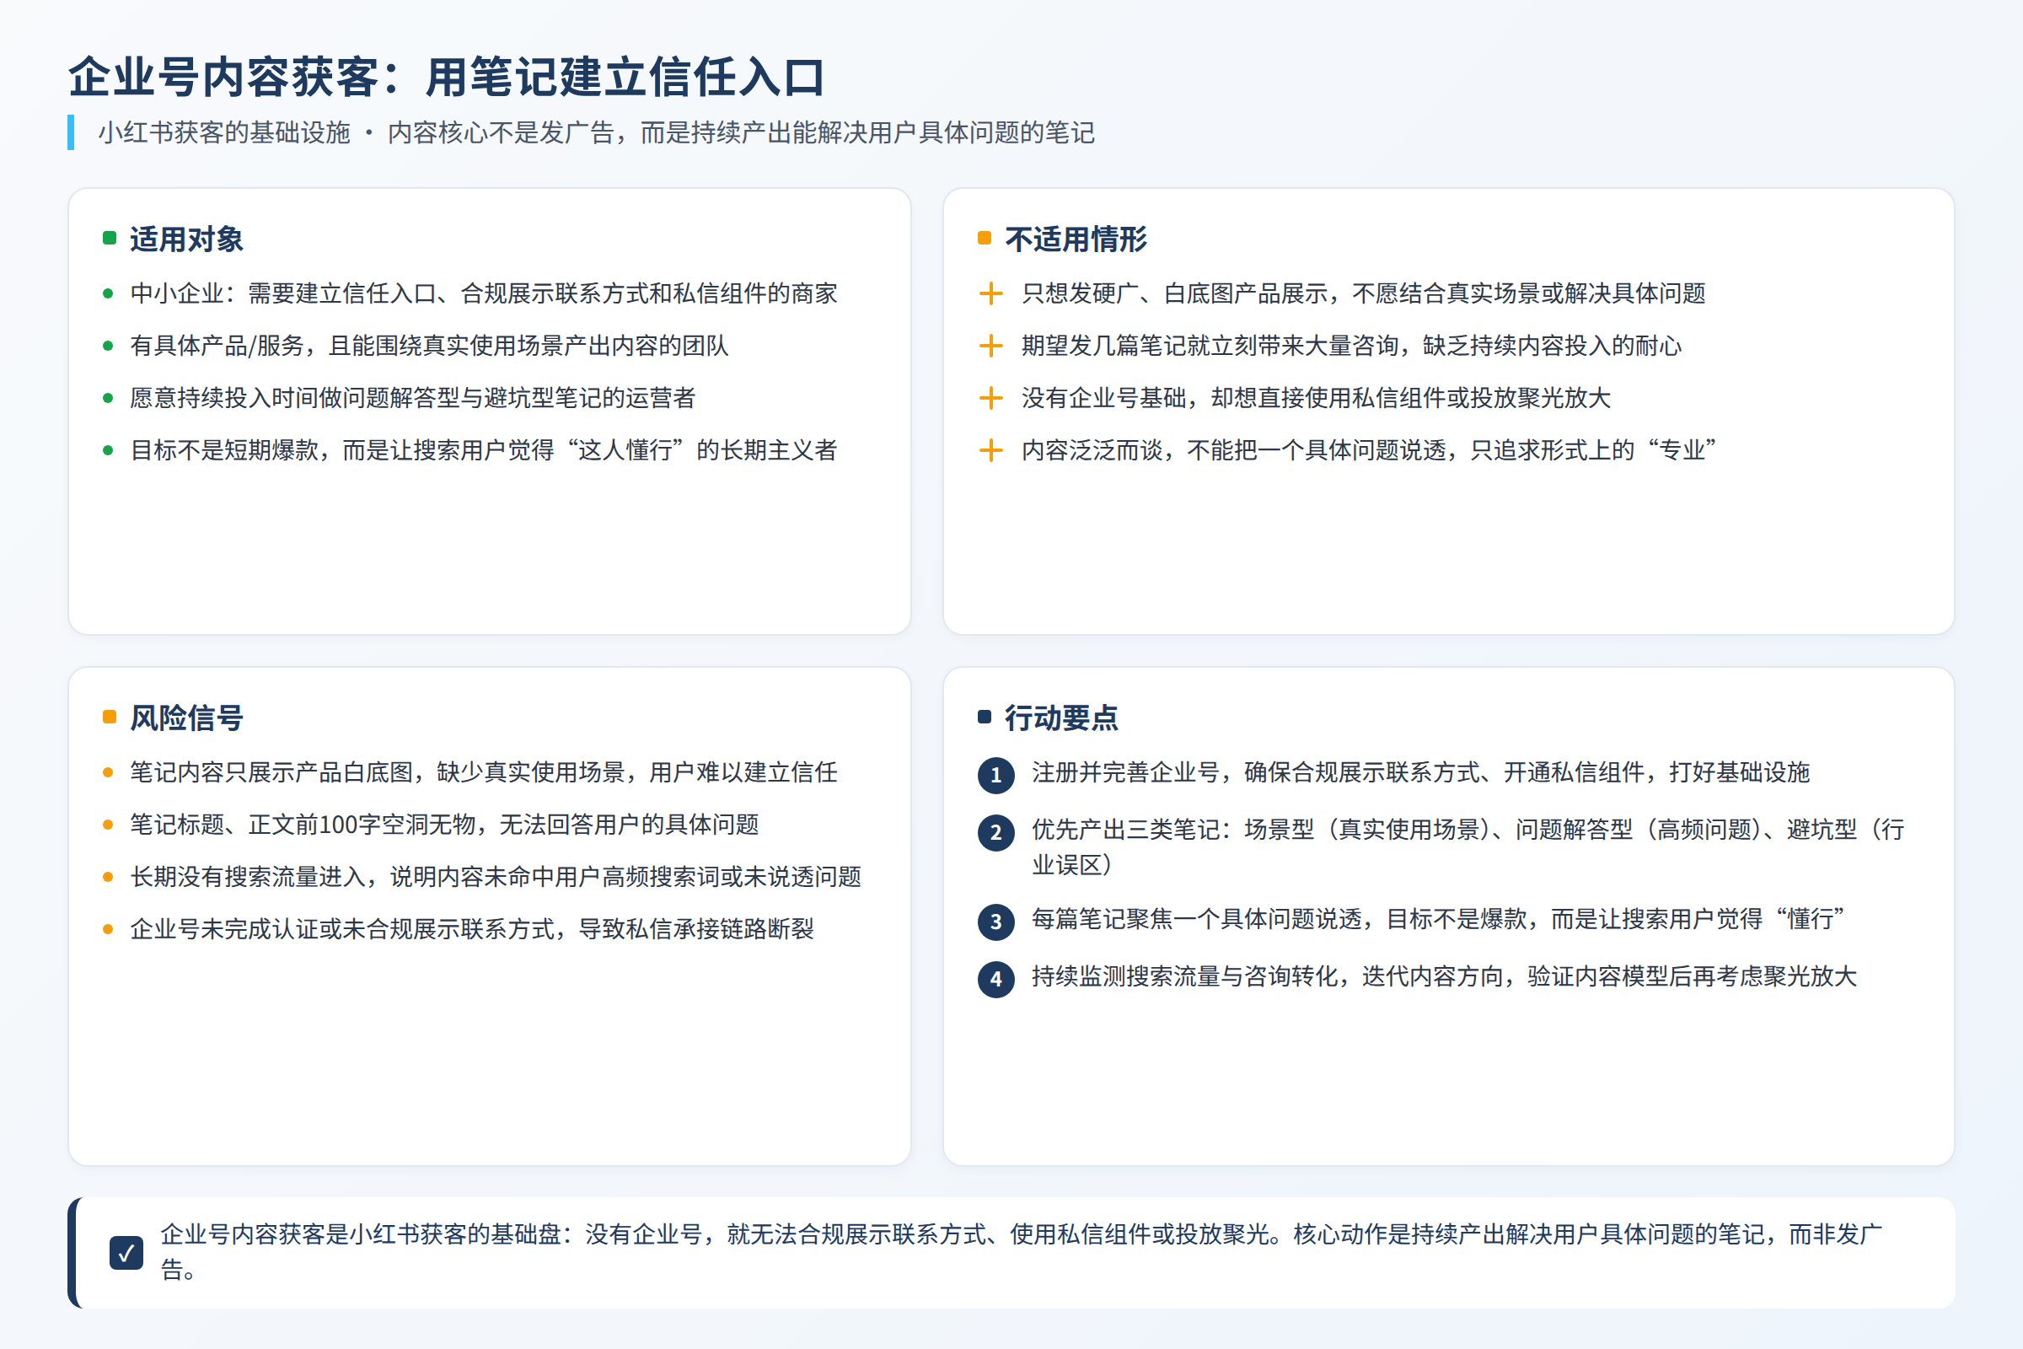Click bullet text starting 中小企业：需要建立信任入口
The width and height of the screenshot is (2023, 1349).
click(483, 293)
